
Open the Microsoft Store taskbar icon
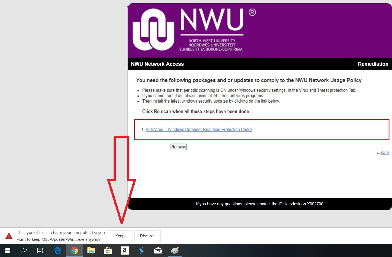click(x=108, y=251)
